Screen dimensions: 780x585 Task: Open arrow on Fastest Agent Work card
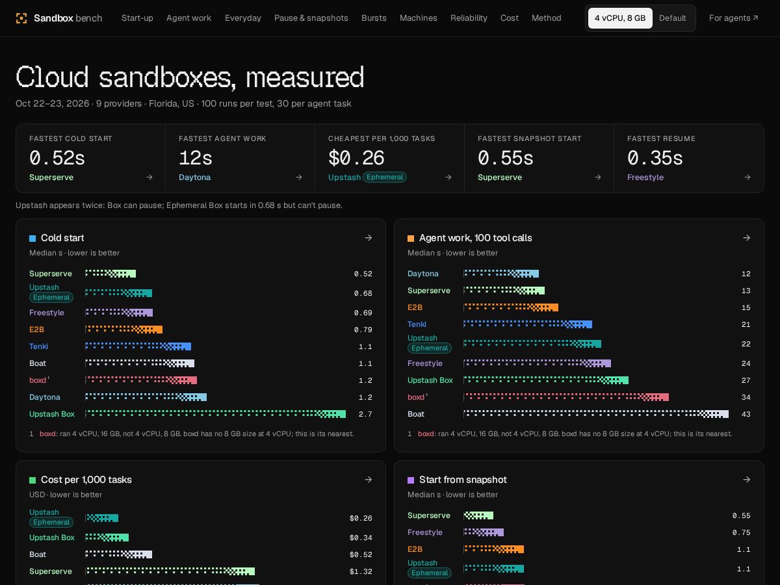point(299,177)
